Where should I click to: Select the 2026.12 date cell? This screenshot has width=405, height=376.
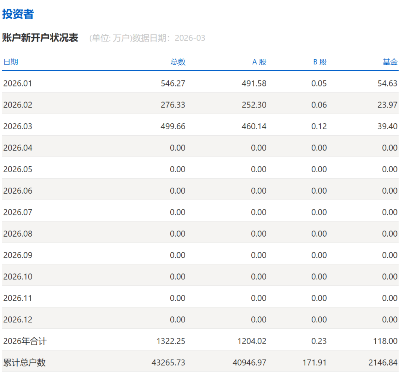18,320
